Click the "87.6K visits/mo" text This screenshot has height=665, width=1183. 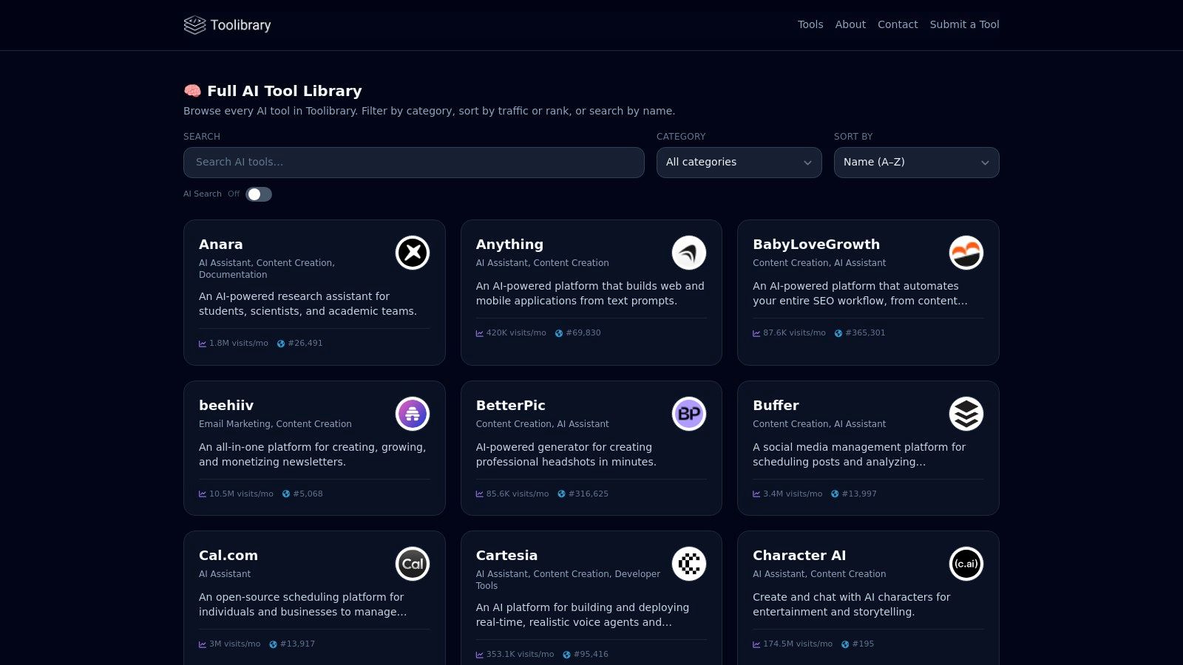tap(794, 333)
